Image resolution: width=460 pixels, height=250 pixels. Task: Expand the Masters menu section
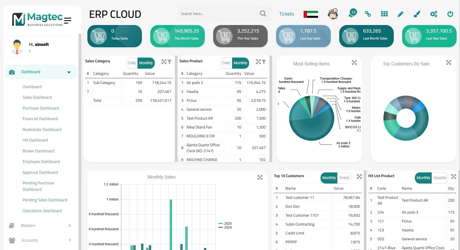click(x=70, y=226)
